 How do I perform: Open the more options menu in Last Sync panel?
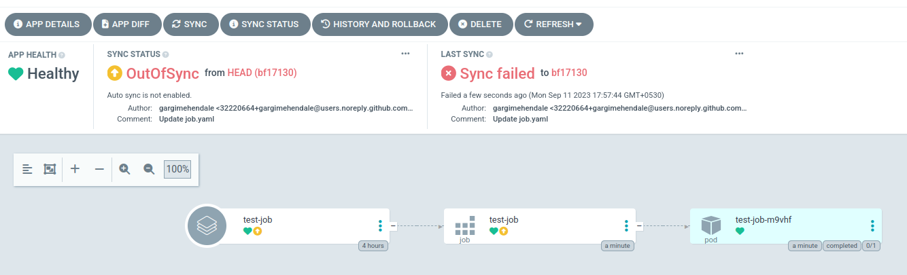(740, 54)
